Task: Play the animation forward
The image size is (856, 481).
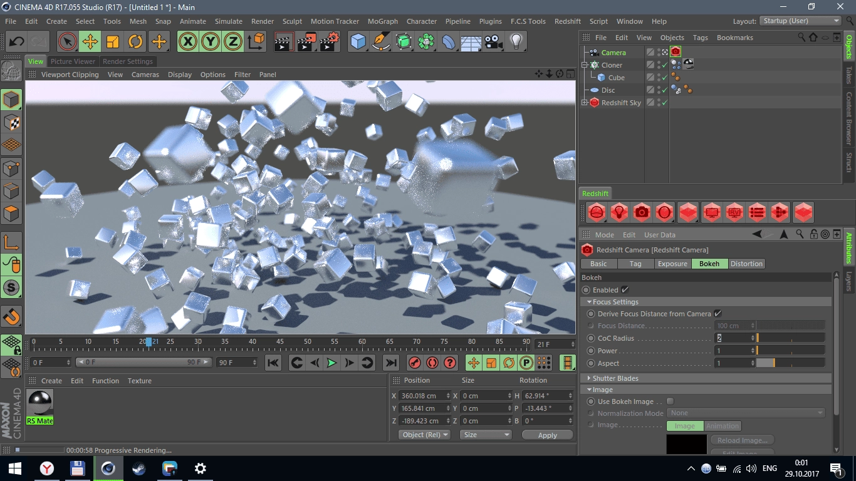Action: coord(331,363)
